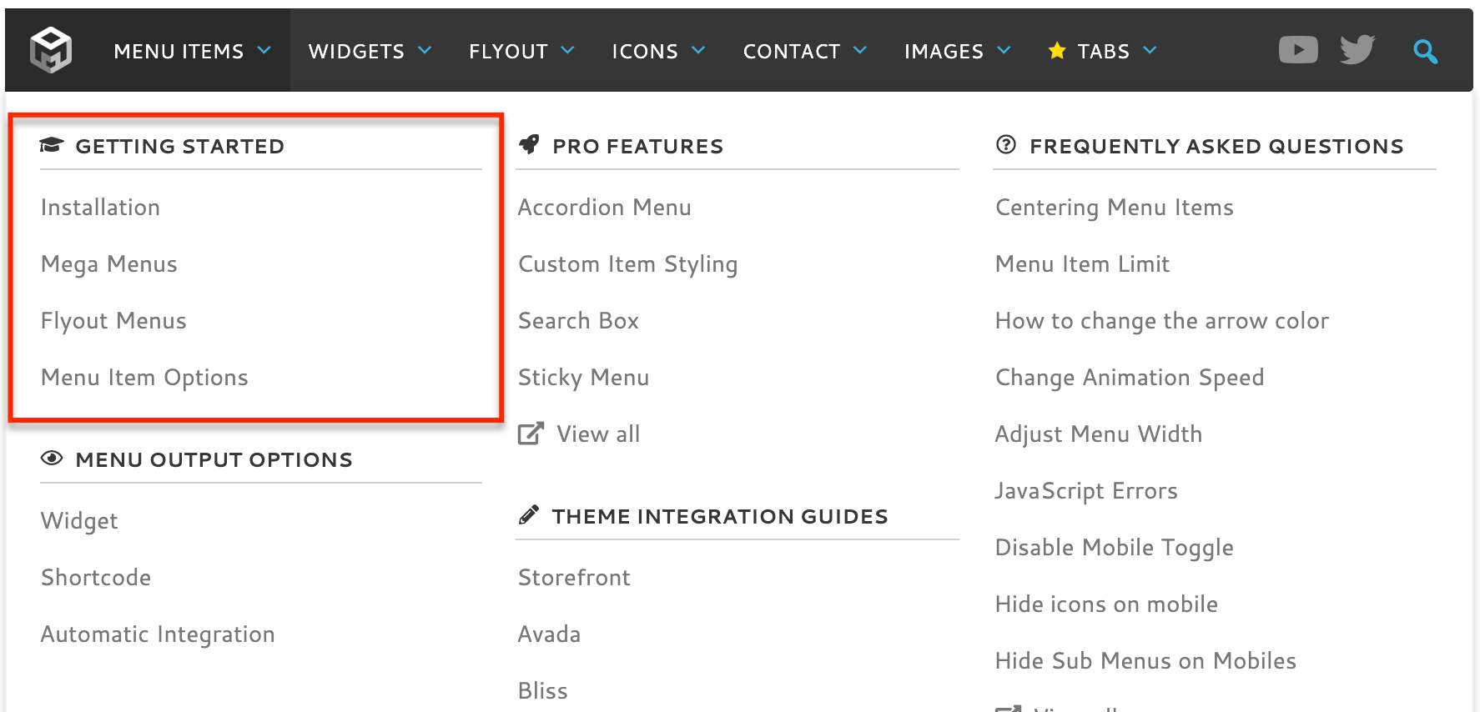Viewport: 1480px width, 712px height.
Task: Click View all under Pro Features
Action: (x=597, y=434)
